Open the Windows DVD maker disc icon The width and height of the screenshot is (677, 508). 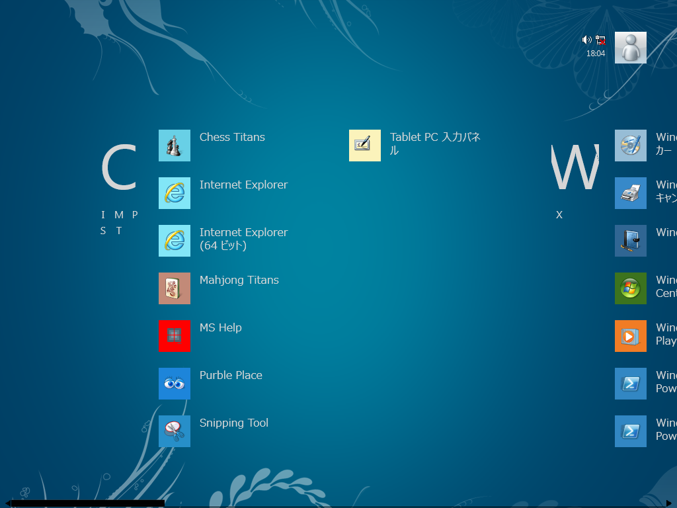pos(630,146)
